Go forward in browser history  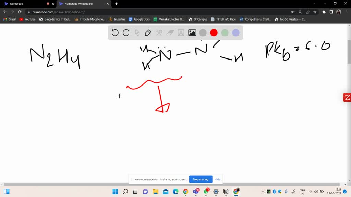point(12,12)
